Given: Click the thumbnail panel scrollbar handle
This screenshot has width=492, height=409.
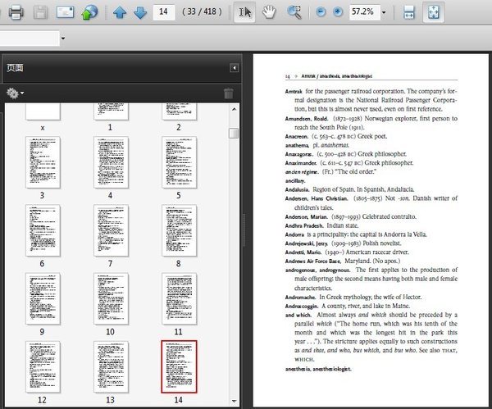Looking at the screenshot, I should coord(234,133).
